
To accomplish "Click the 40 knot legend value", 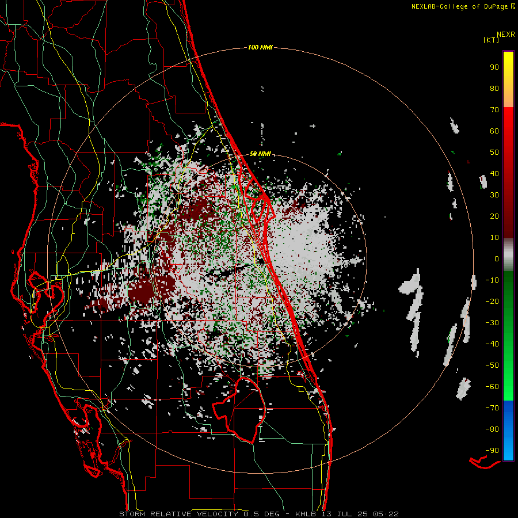I will 494,174.
